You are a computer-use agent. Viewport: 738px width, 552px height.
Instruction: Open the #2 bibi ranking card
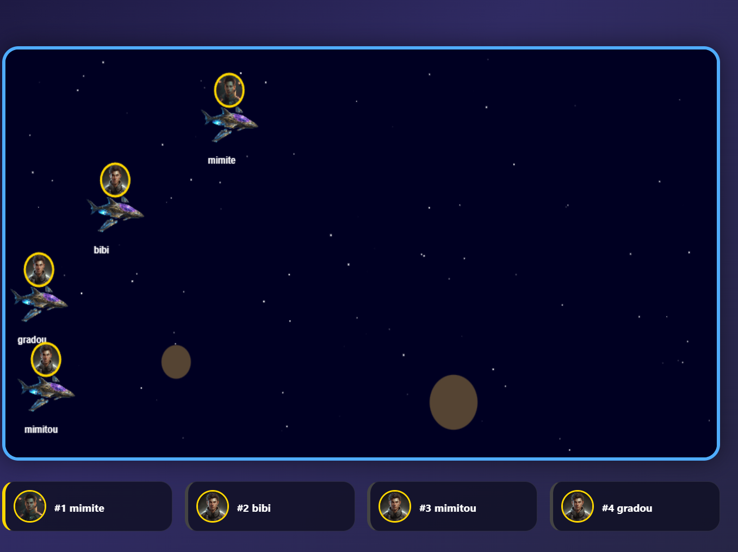click(270, 506)
